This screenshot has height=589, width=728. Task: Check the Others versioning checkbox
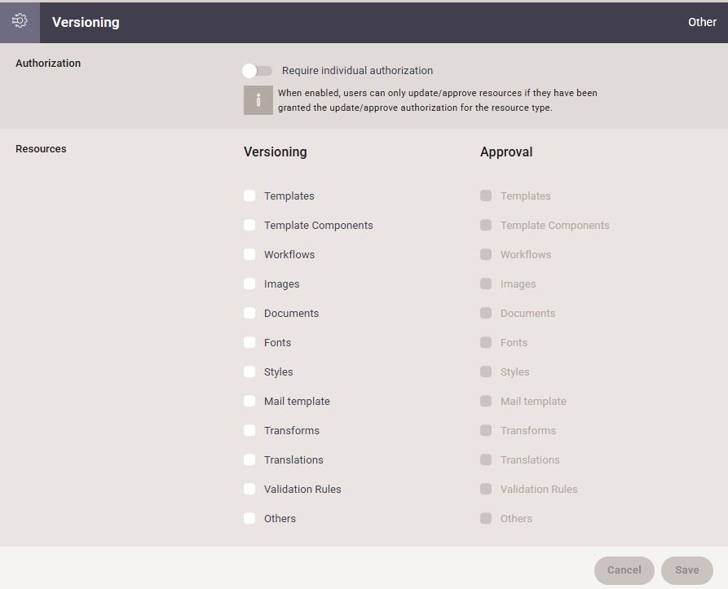click(249, 519)
